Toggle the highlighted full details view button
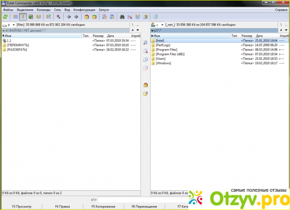Screen dimensions: 290x210 [22, 17]
